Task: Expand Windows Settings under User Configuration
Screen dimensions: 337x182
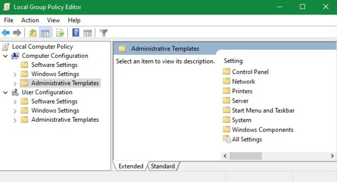Action: [x=15, y=111]
